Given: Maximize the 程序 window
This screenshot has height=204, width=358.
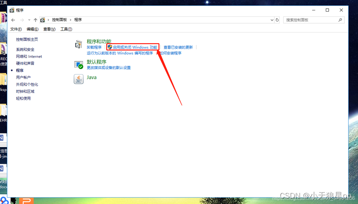Looking at the screenshot, I should coord(327,10).
